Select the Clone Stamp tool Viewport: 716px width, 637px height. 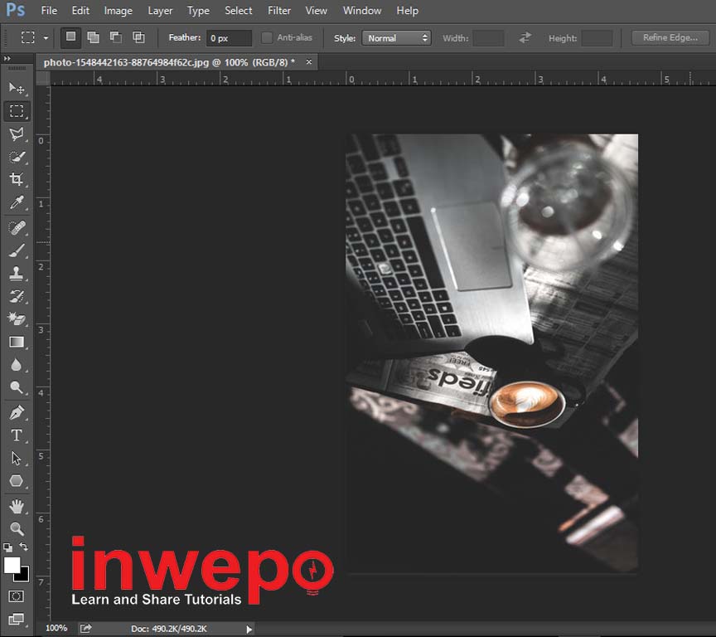16,274
